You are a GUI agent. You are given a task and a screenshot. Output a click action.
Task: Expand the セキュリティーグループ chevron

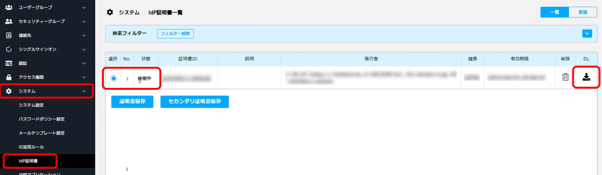[x=84, y=21]
